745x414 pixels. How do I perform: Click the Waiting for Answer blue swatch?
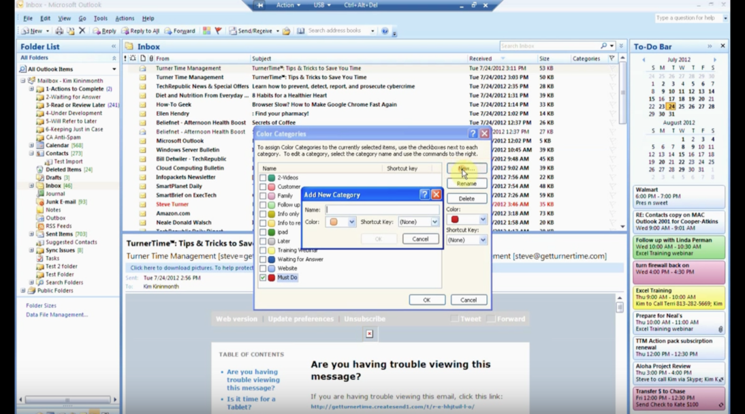(x=271, y=259)
